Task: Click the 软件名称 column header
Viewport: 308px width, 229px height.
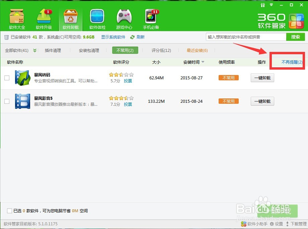Action: pyautogui.click(x=15, y=62)
